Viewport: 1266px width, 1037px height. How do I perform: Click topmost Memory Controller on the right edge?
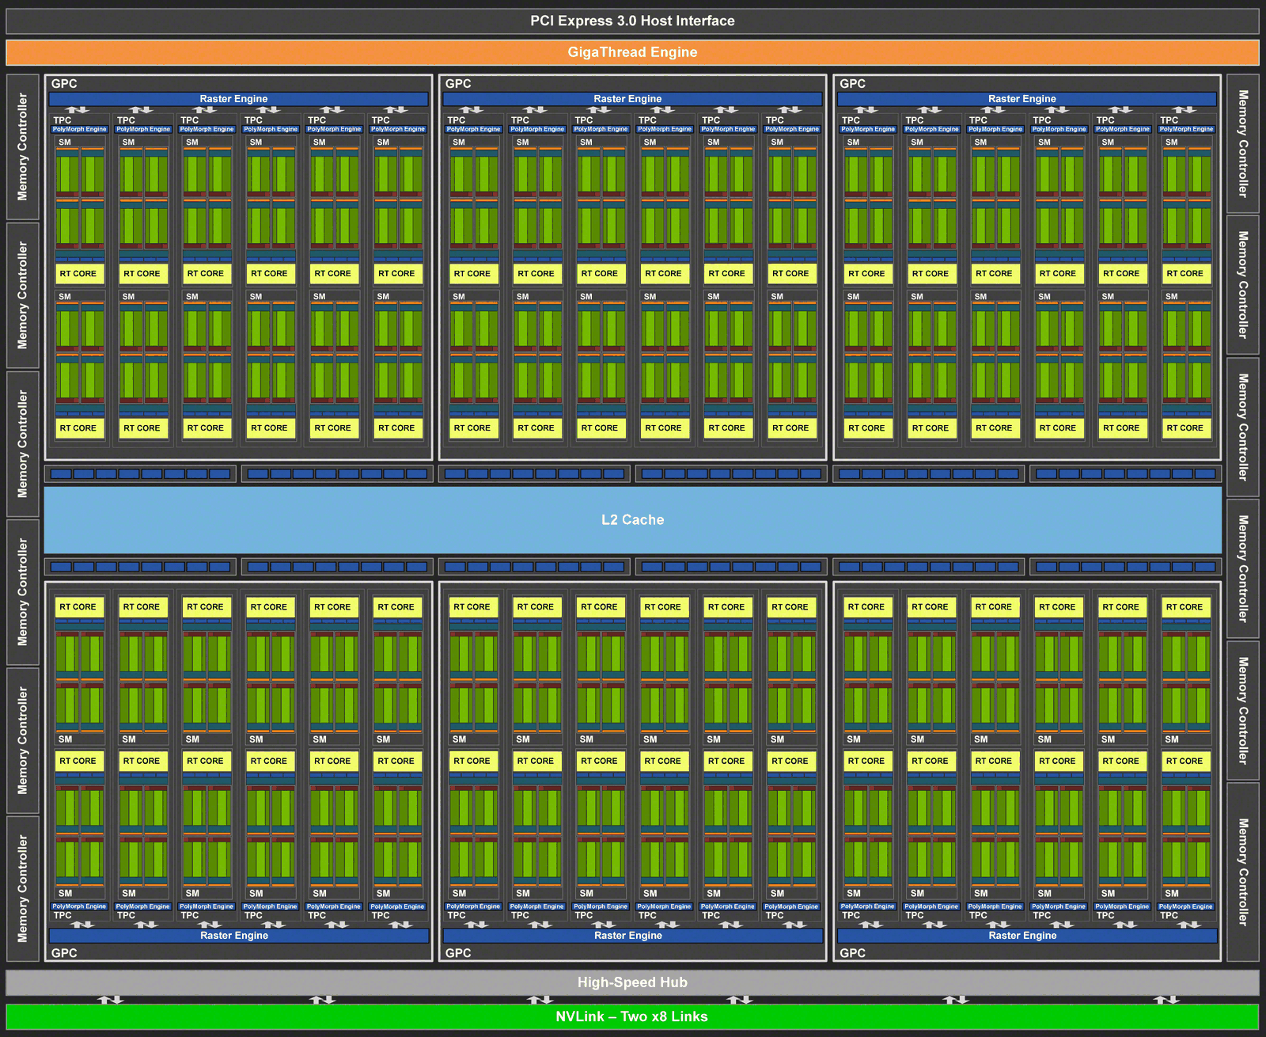tap(1243, 143)
